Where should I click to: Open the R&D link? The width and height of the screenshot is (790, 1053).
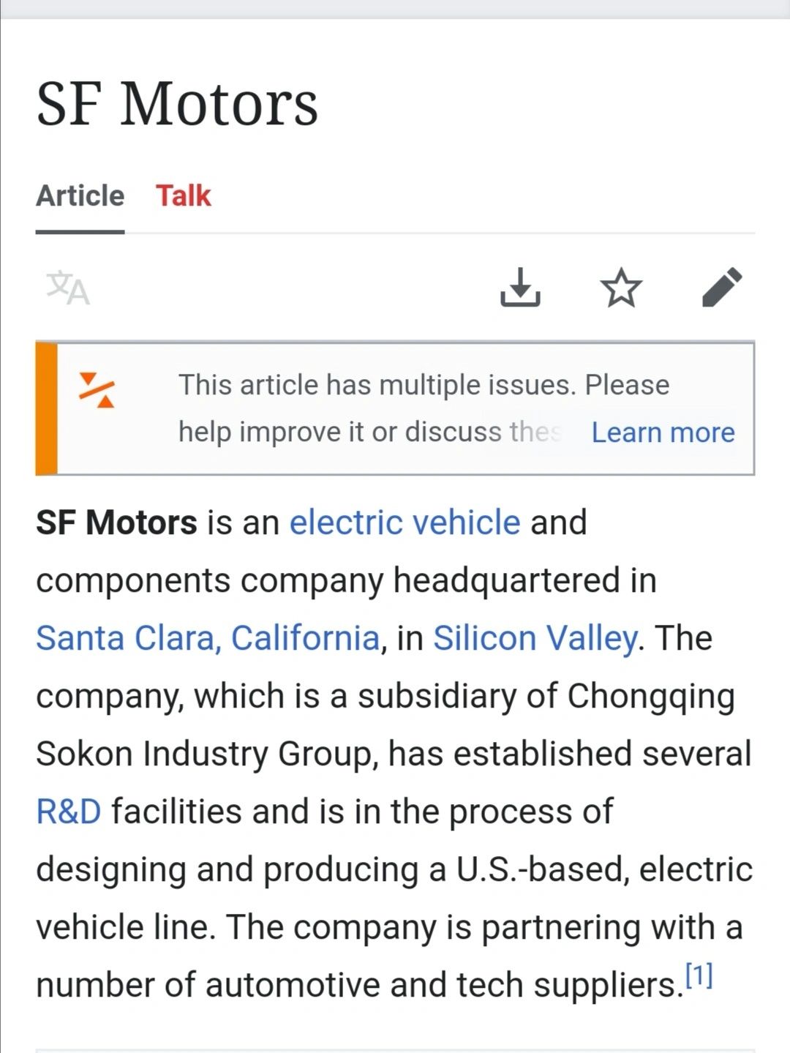tap(69, 812)
